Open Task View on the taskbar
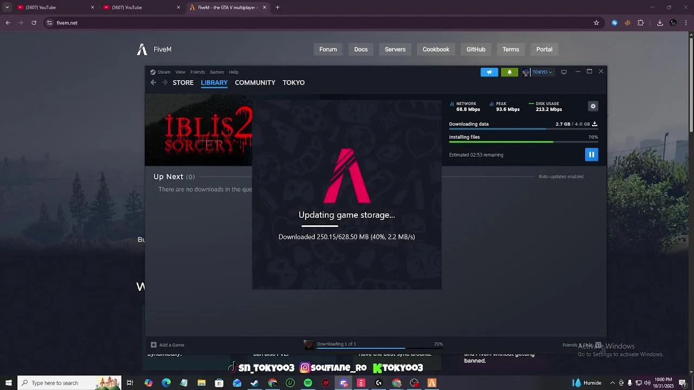The width and height of the screenshot is (694, 390). click(x=130, y=383)
